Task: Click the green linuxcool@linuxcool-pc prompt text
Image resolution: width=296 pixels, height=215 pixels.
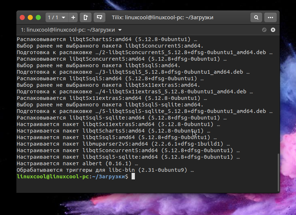Action: click(x=53, y=177)
